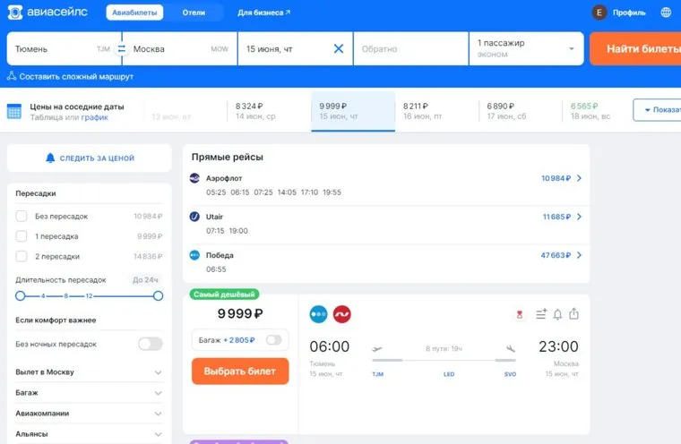This screenshot has height=444, width=681.
Task: Clear the departure date with X
Action: pyautogui.click(x=338, y=48)
